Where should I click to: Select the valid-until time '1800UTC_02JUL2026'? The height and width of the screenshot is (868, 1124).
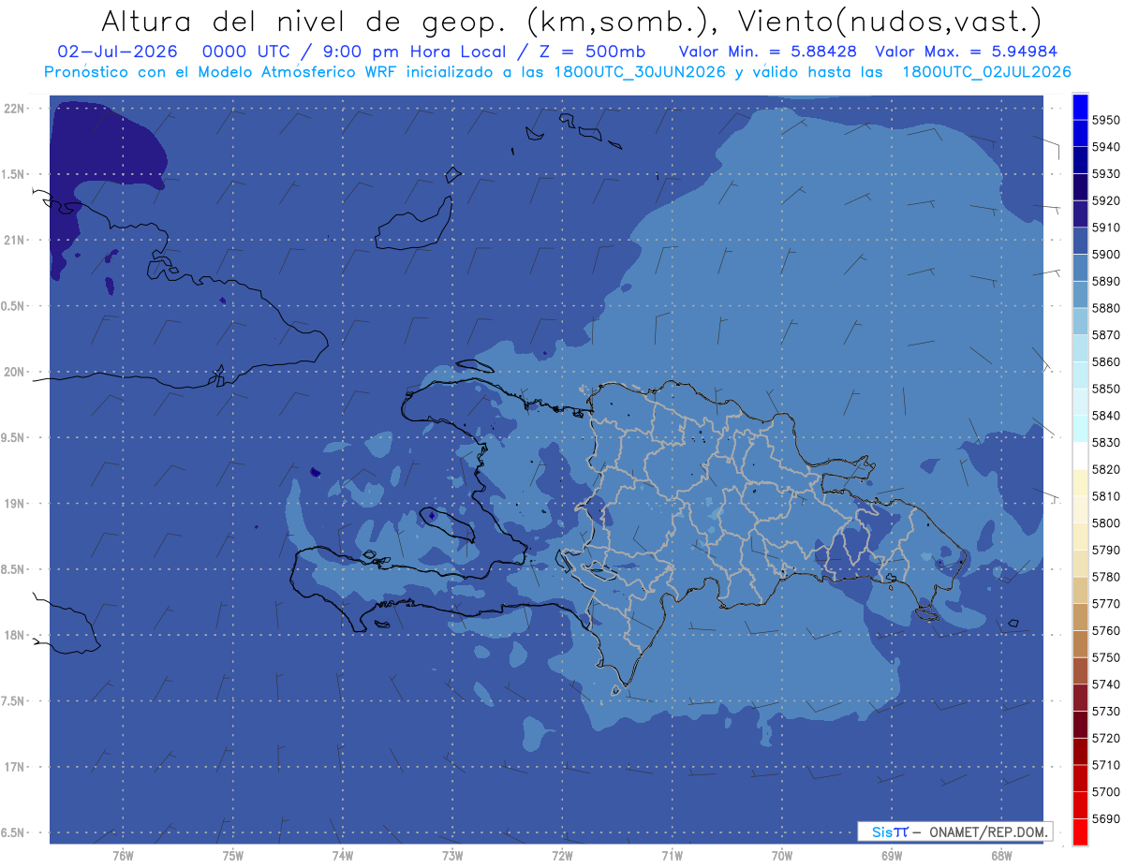click(987, 72)
